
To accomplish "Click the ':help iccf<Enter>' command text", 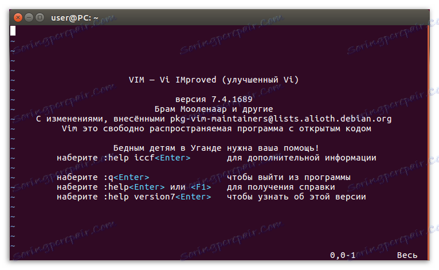I will tap(147, 158).
